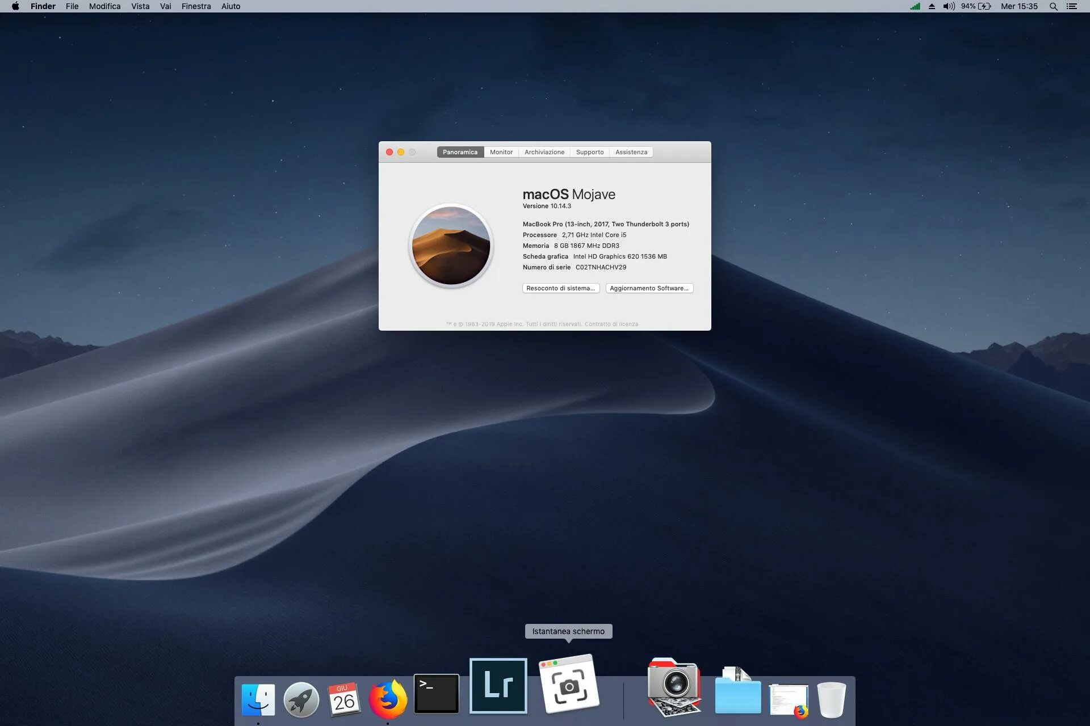Launch Adobe Lightroom from Dock
This screenshot has width=1090, height=726.
[498, 686]
